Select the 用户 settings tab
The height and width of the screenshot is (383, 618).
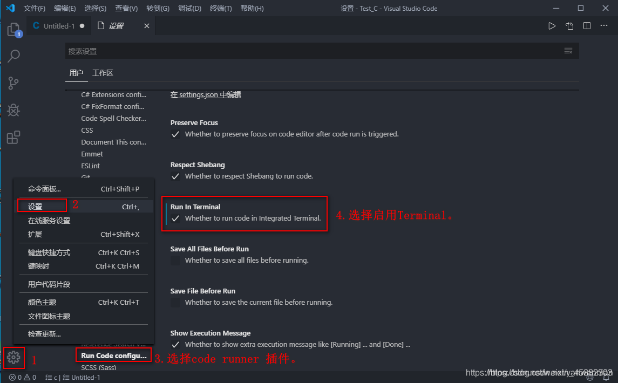point(76,73)
